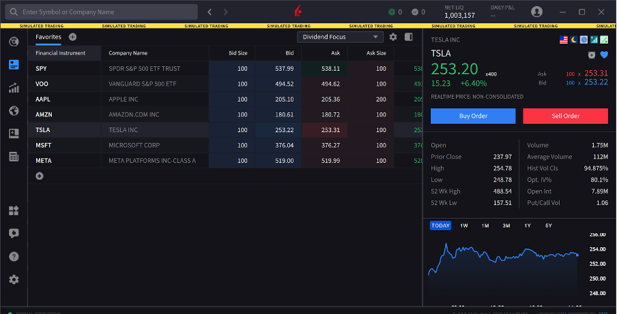617x314 pixels.
Task: Click TSLA bid price 253.22 in table
Action: (278, 130)
